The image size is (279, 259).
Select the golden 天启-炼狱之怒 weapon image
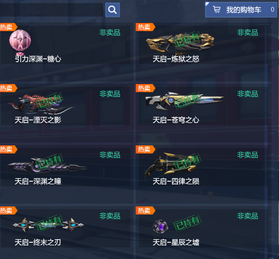click(180, 43)
